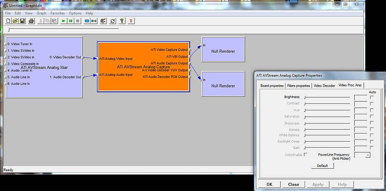Toggle the Brightness Auto checkbox
Image resolution: width=386 pixels, height=191 pixels.
pos(372,98)
